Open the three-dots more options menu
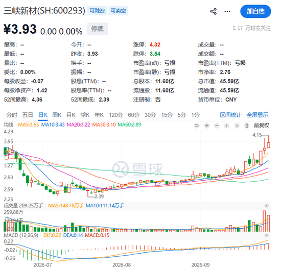Viewport: 281px width, 270px height. tap(227, 11)
